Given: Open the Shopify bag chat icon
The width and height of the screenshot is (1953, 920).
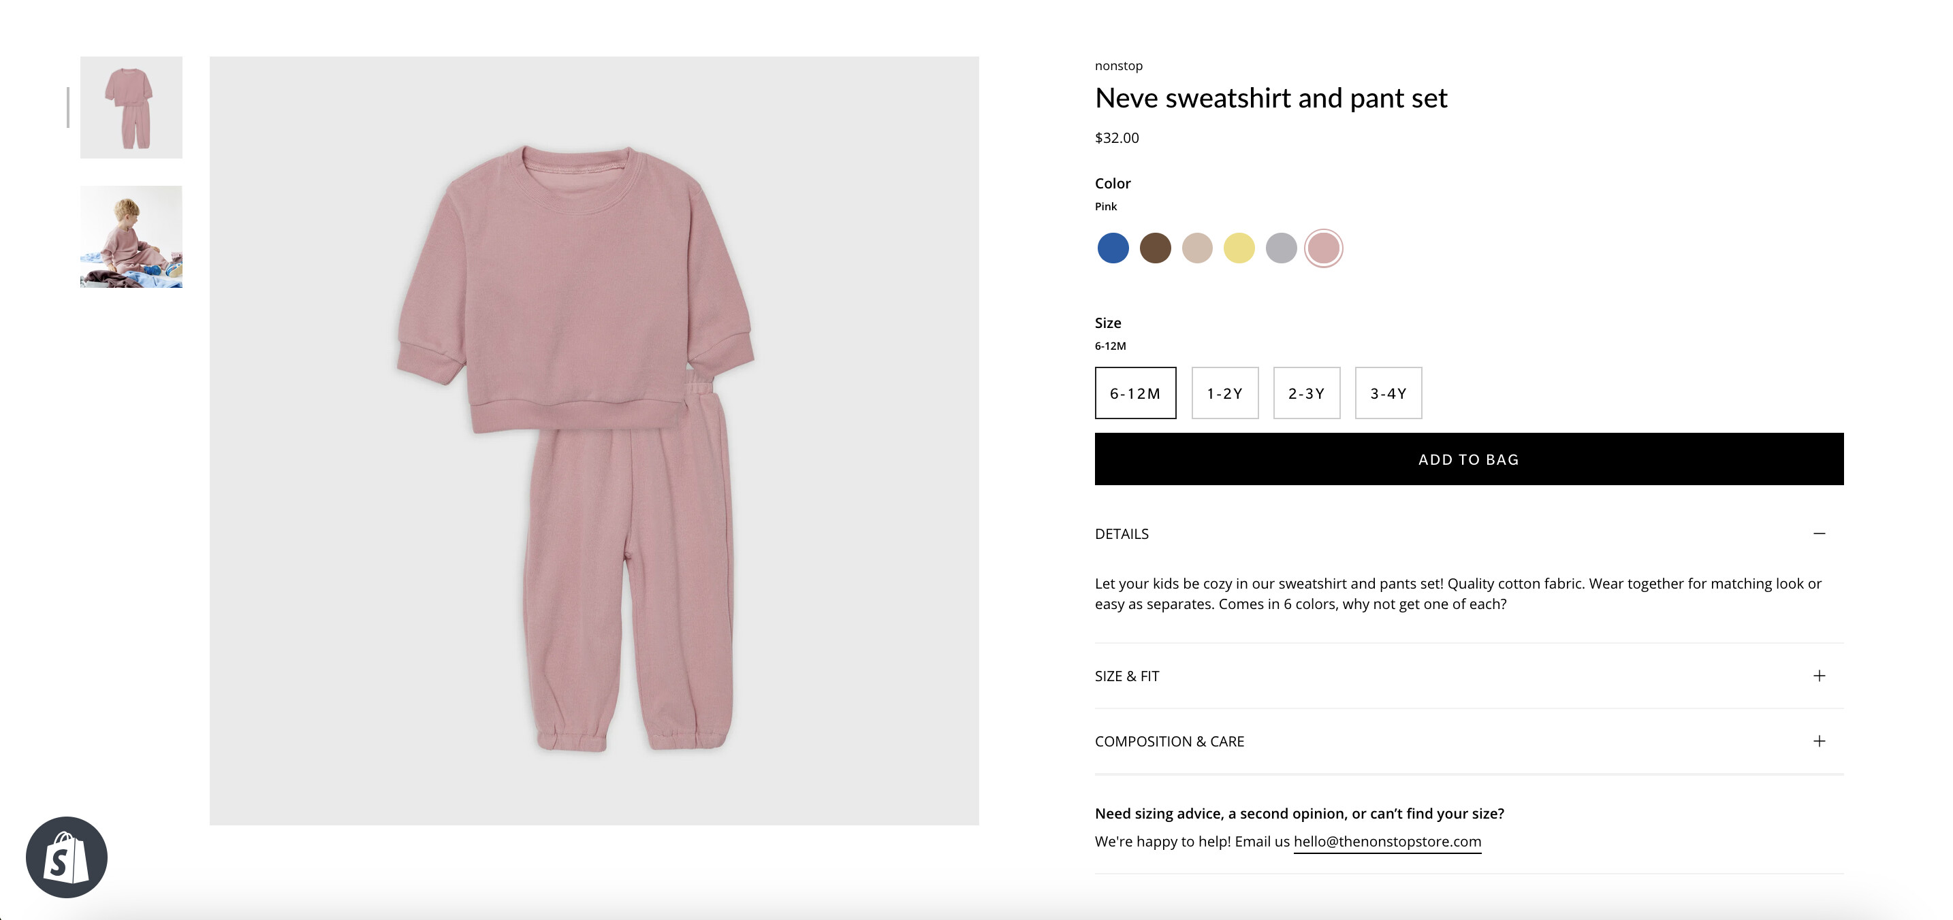Looking at the screenshot, I should [67, 856].
